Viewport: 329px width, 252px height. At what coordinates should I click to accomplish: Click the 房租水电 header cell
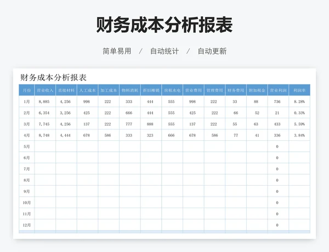(172, 90)
